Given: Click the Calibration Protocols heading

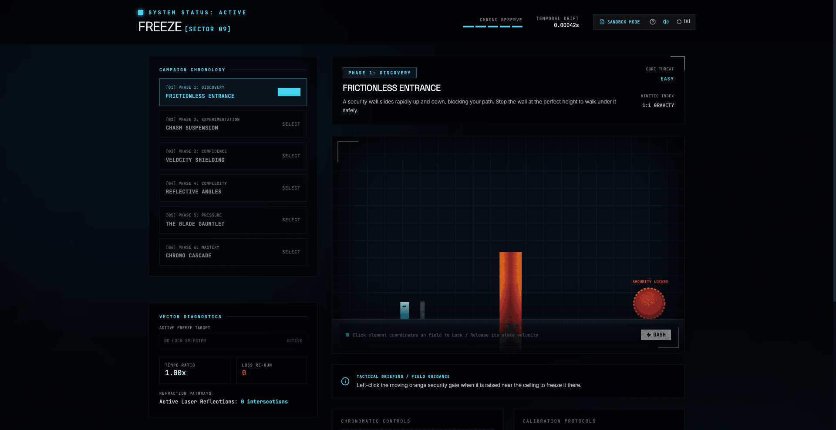Looking at the screenshot, I should point(559,421).
